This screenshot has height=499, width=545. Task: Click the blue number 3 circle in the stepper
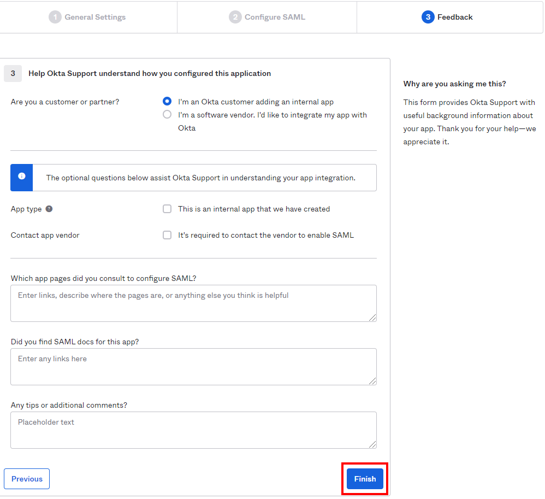(428, 17)
